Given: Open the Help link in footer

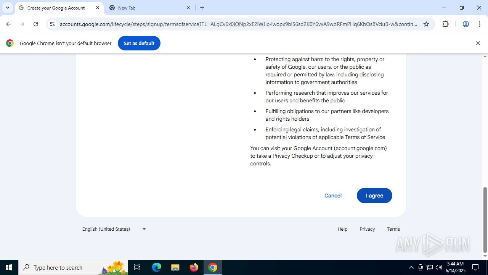Looking at the screenshot, I should click(x=342, y=229).
